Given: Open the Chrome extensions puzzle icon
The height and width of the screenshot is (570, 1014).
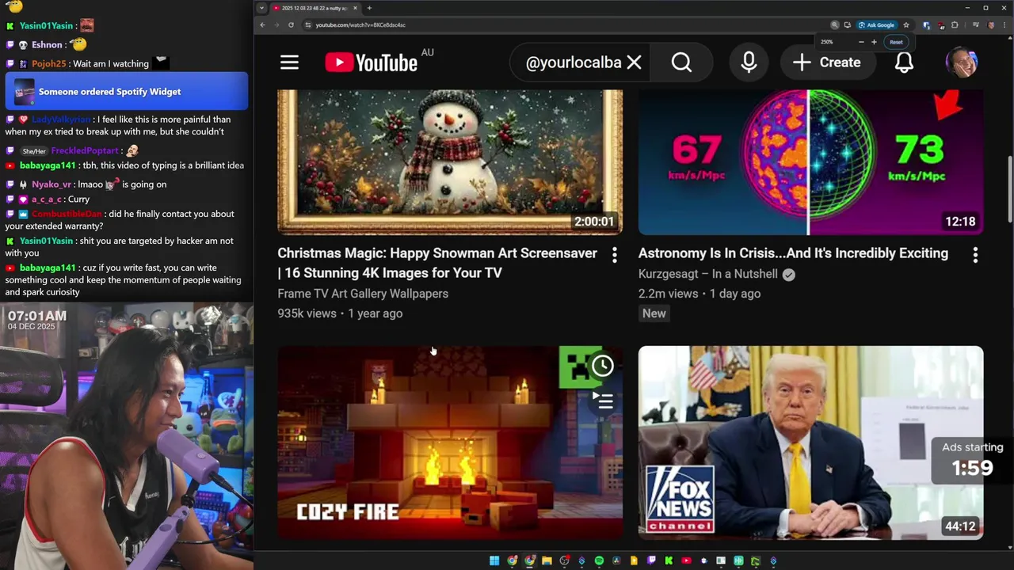Looking at the screenshot, I should [x=955, y=25].
